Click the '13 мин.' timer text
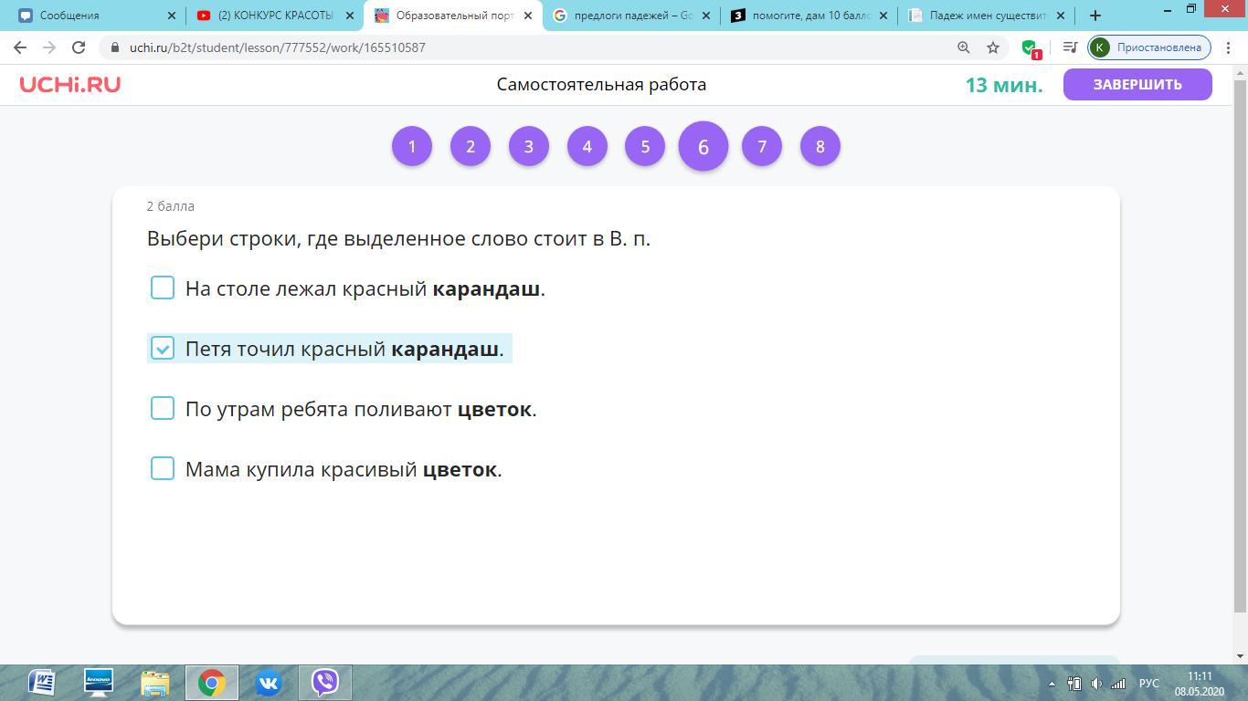This screenshot has width=1248, height=701. click(1003, 85)
